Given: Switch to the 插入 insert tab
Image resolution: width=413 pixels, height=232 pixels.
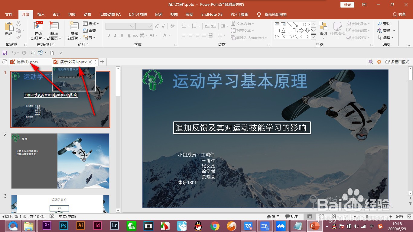Looking at the screenshot, I should click(41, 14).
